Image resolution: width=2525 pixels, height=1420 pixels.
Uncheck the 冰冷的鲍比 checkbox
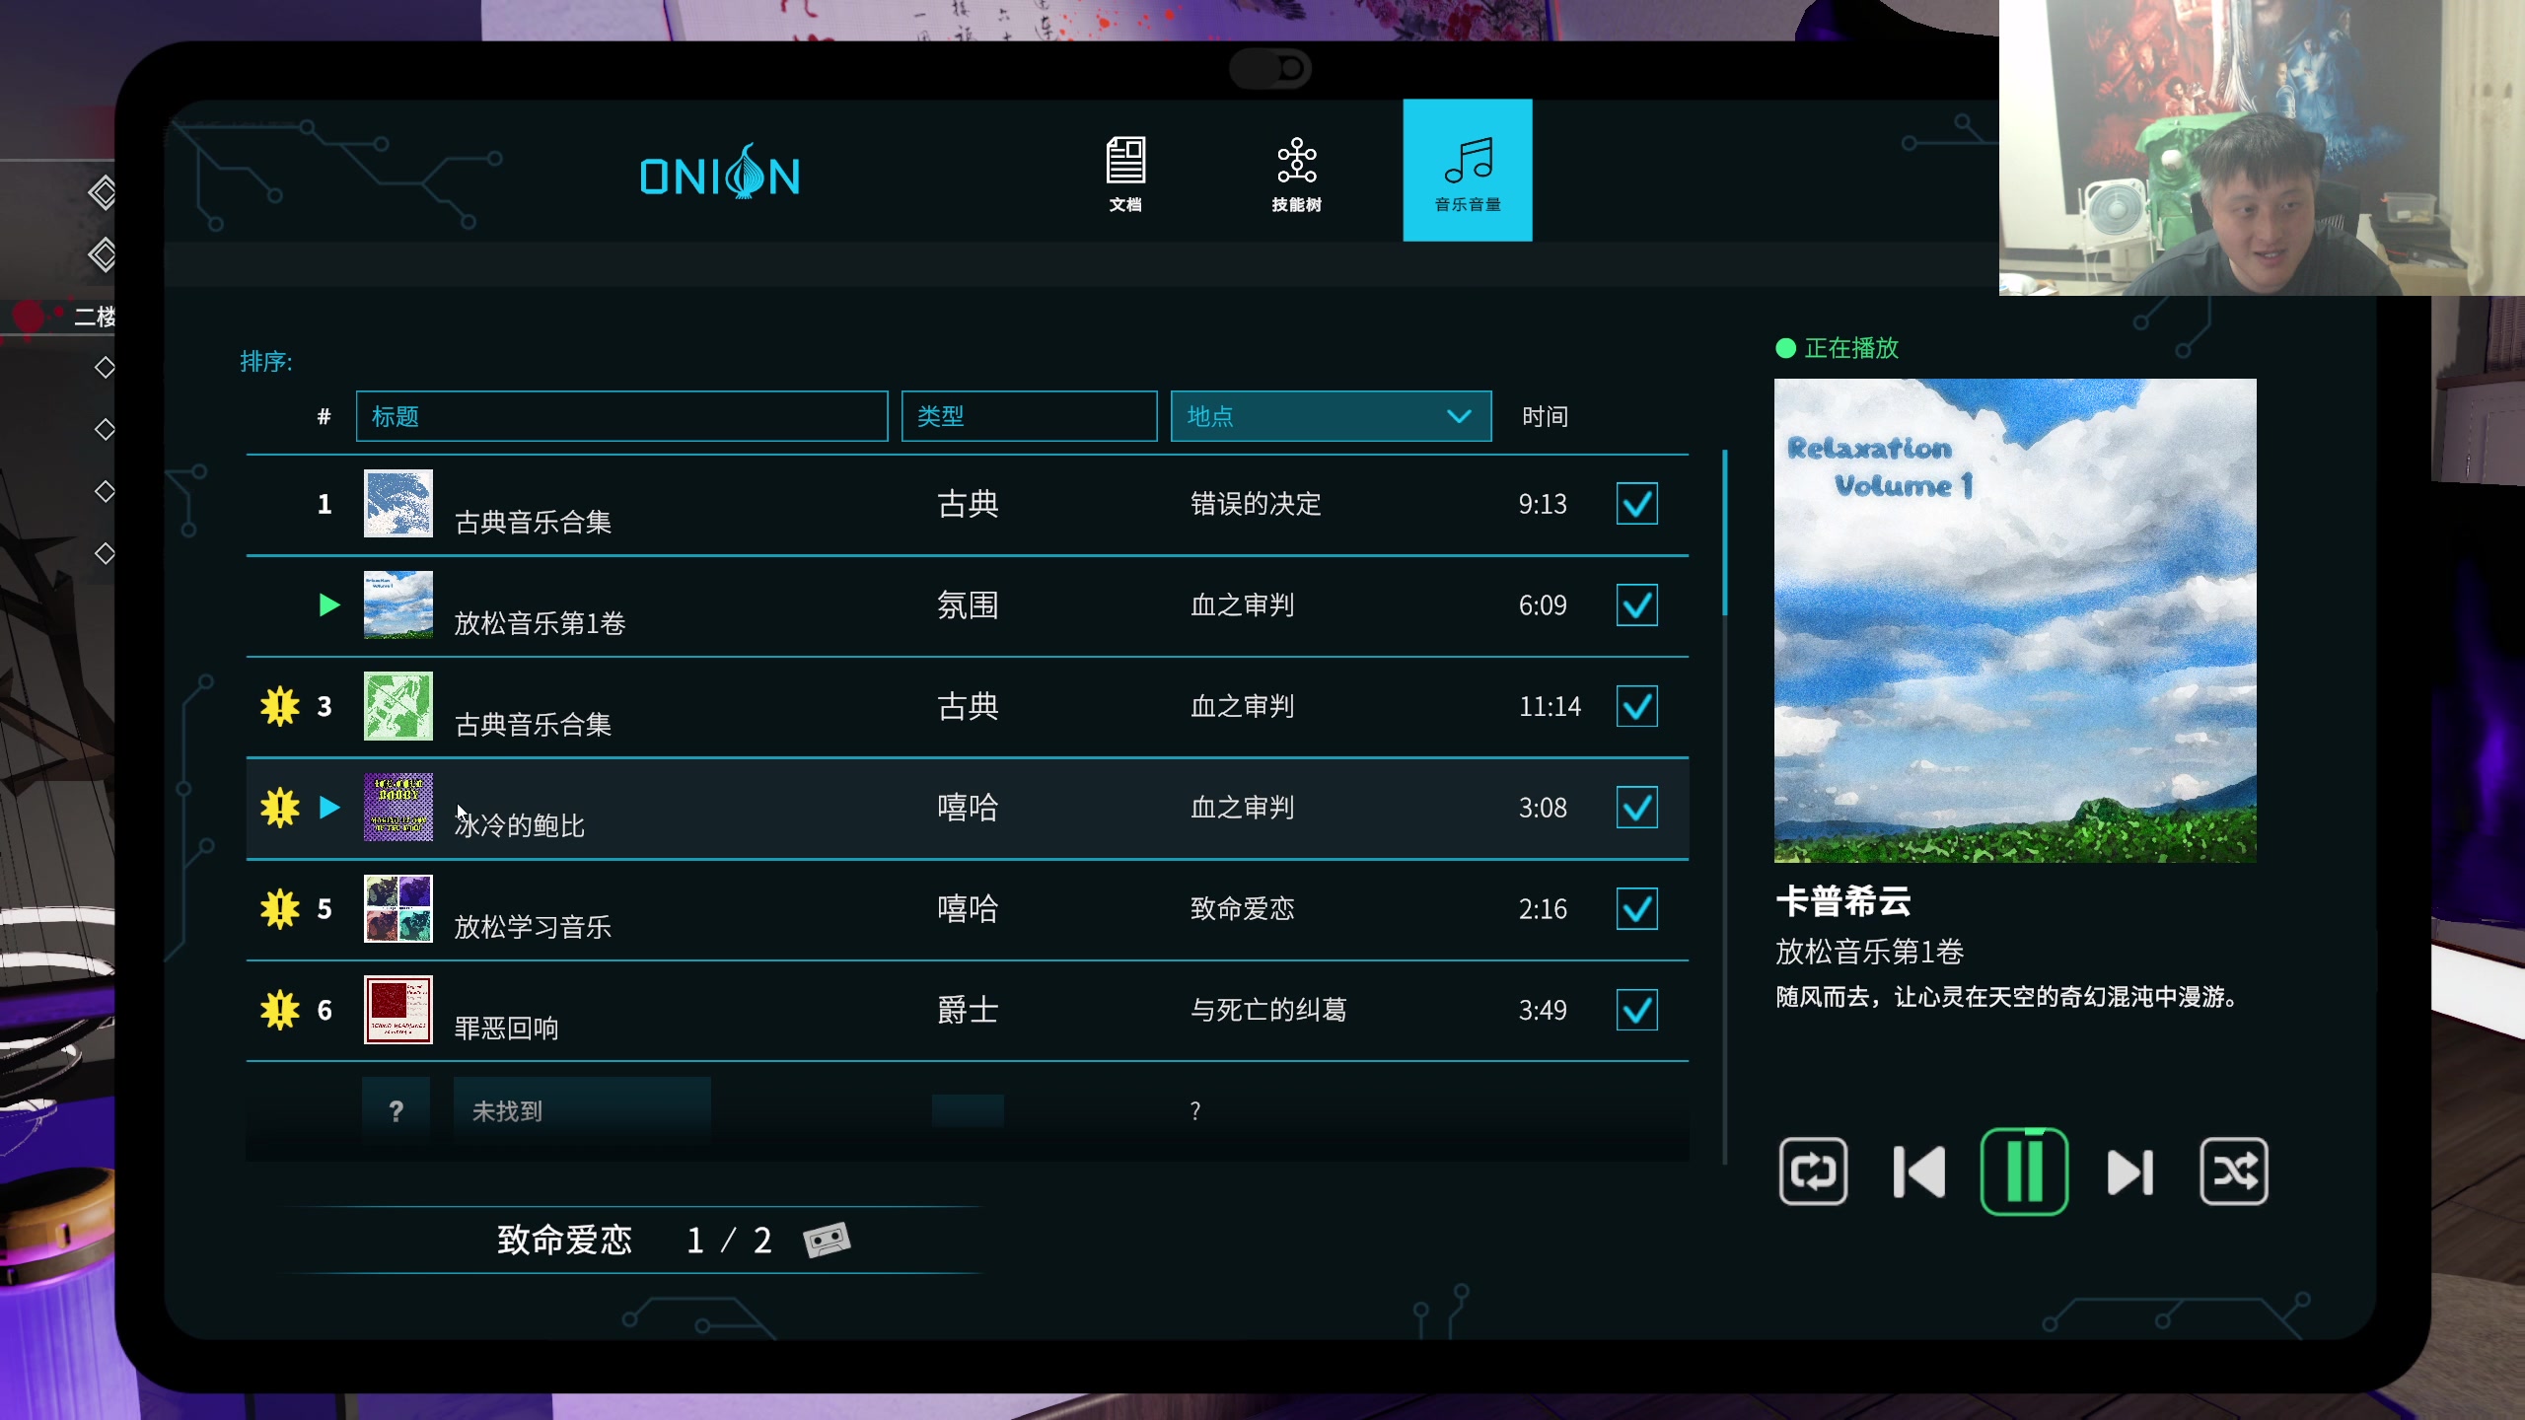(x=1637, y=808)
